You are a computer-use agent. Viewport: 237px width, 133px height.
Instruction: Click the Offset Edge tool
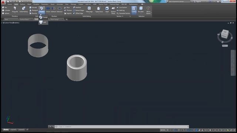tap(78, 13)
